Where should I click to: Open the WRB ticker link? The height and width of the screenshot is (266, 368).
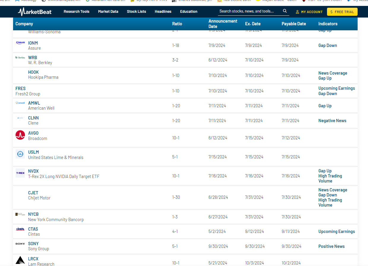click(x=33, y=58)
